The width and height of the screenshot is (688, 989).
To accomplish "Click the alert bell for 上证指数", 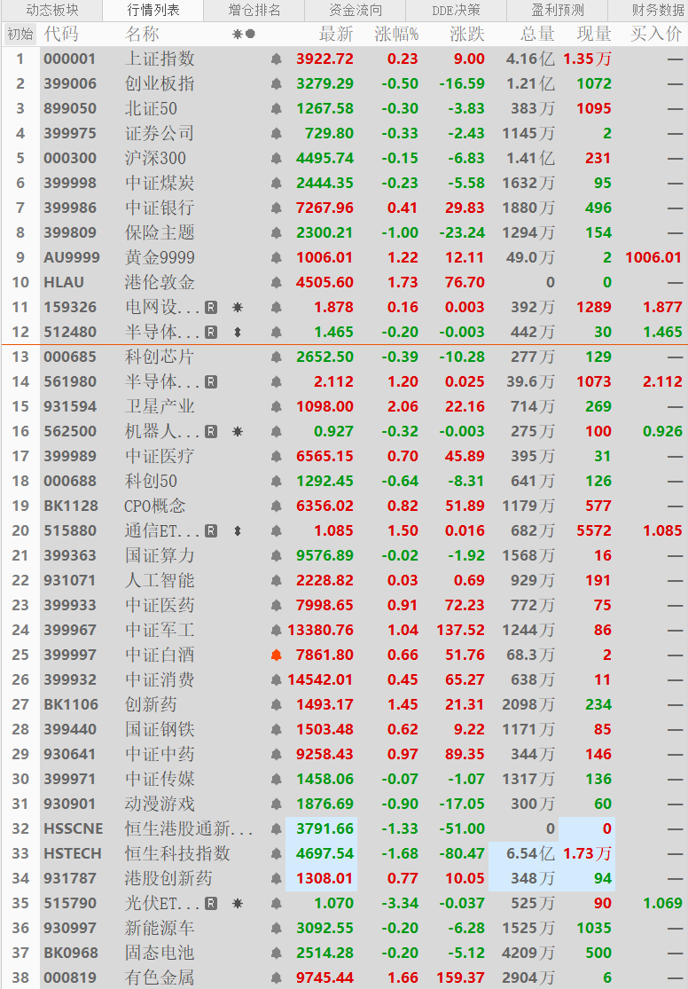I will [277, 59].
